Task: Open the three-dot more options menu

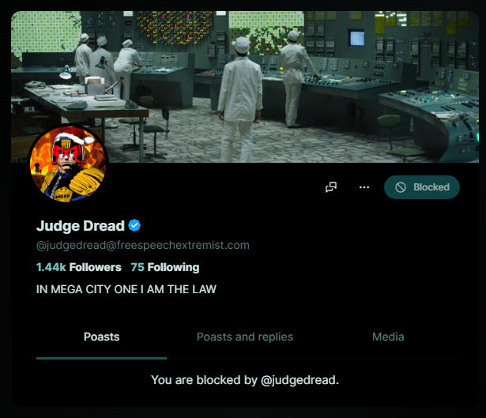Action: click(x=364, y=187)
